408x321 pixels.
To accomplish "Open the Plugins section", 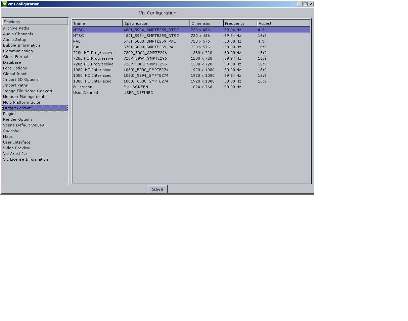I will (9, 114).
